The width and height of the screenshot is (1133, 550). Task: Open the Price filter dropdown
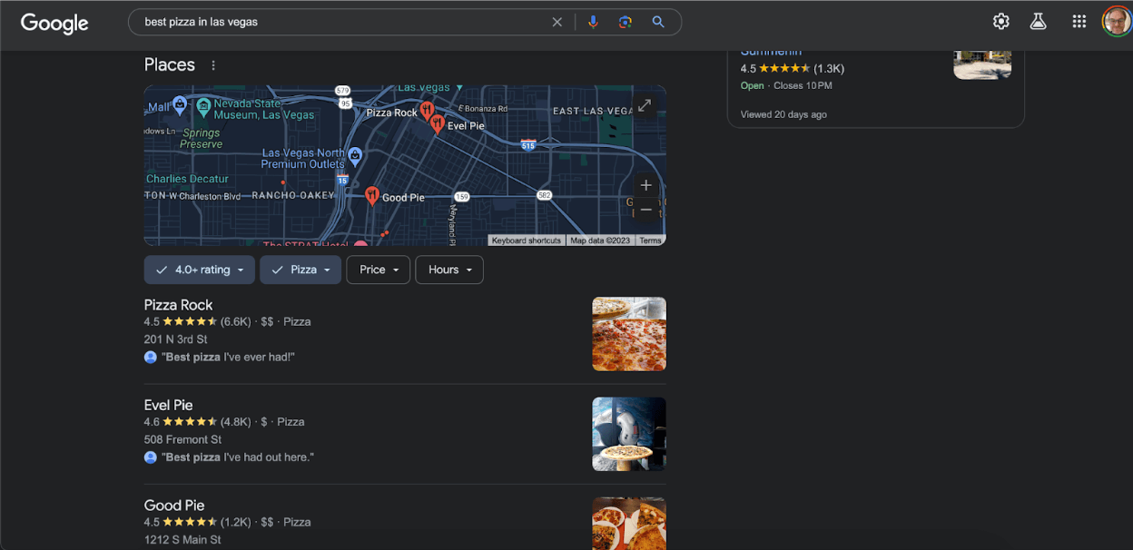pyautogui.click(x=379, y=270)
